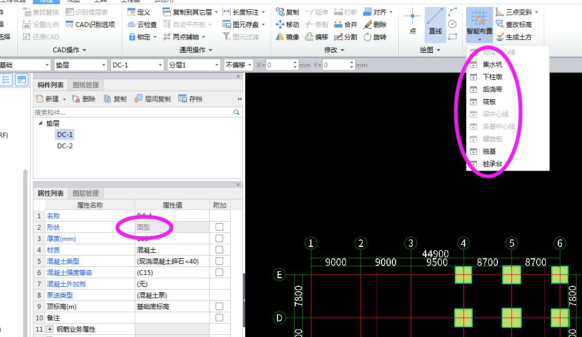This screenshot has width=582, height=337.
Task: Click the 复制 tool in 修改 group
Action: (x=287, y=12)
